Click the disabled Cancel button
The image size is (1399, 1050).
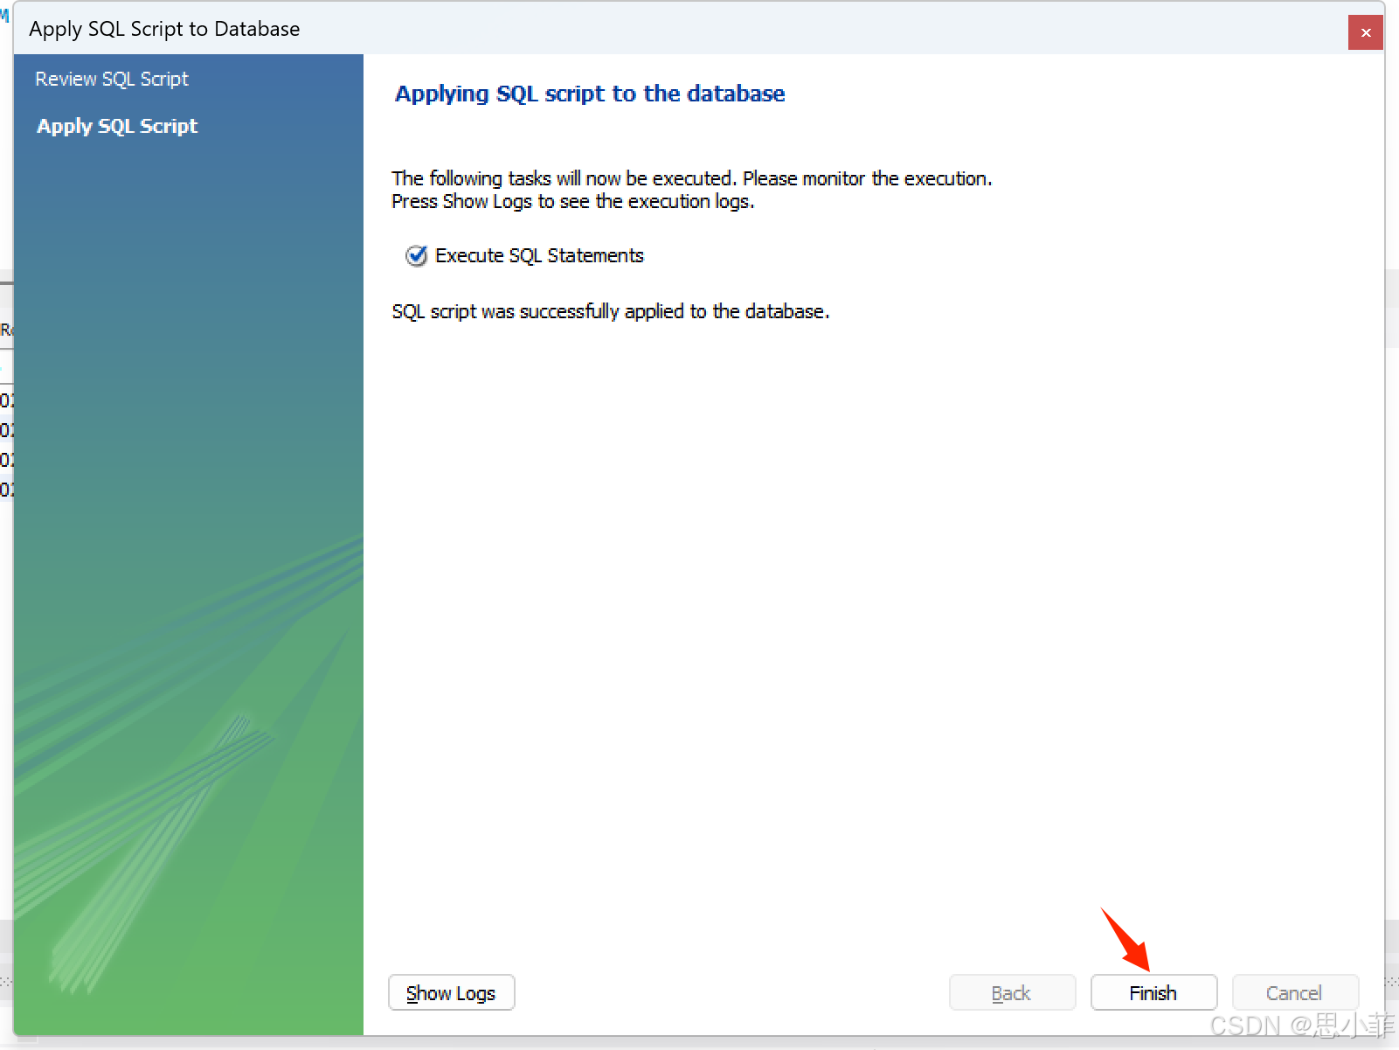point(1294,992)
